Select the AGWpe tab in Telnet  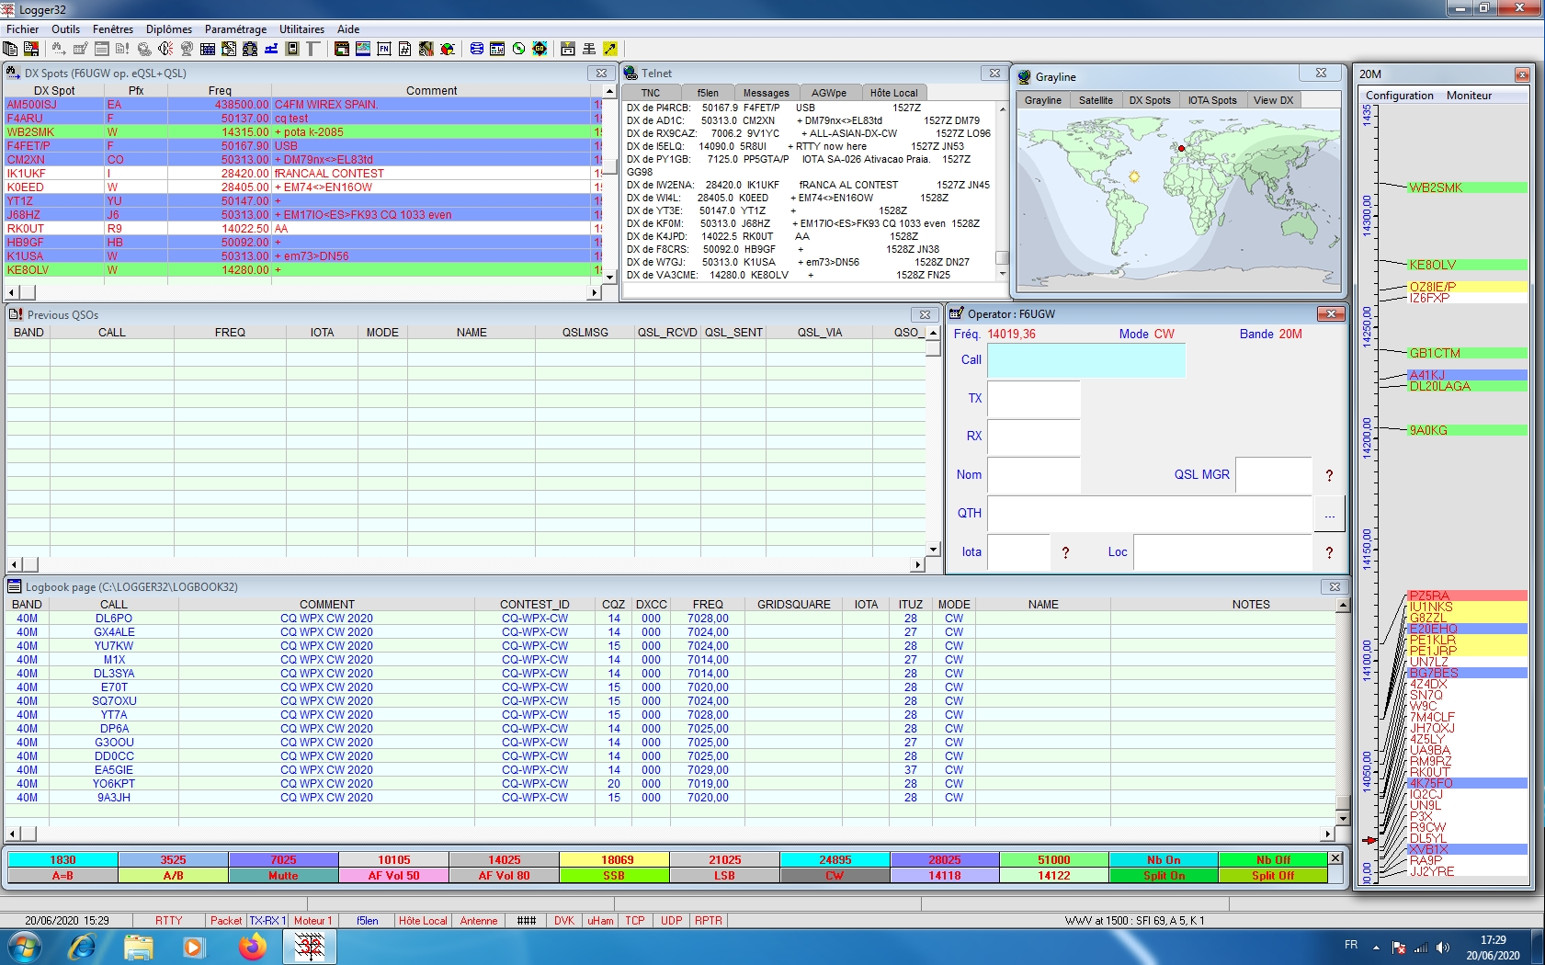pos(828,93)
